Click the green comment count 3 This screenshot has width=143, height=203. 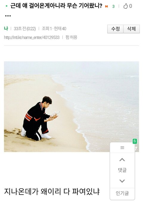tap(113, 6)
